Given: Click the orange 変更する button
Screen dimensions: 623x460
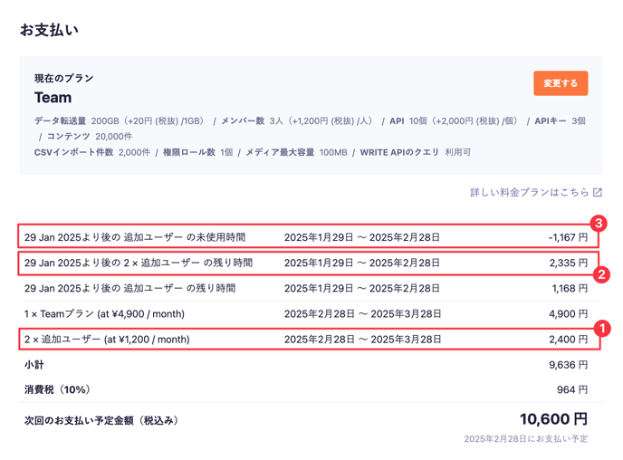Looking at the screenshot, I should tap(561, 83).
